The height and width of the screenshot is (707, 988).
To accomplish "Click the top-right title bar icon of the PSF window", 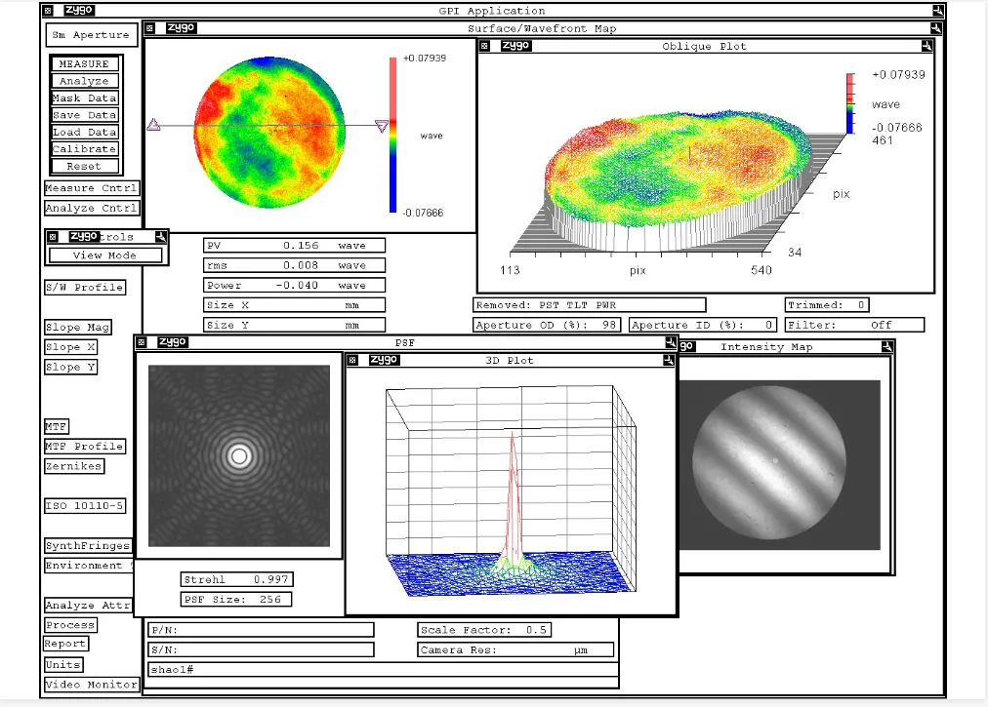I will (x=670, y=342).
